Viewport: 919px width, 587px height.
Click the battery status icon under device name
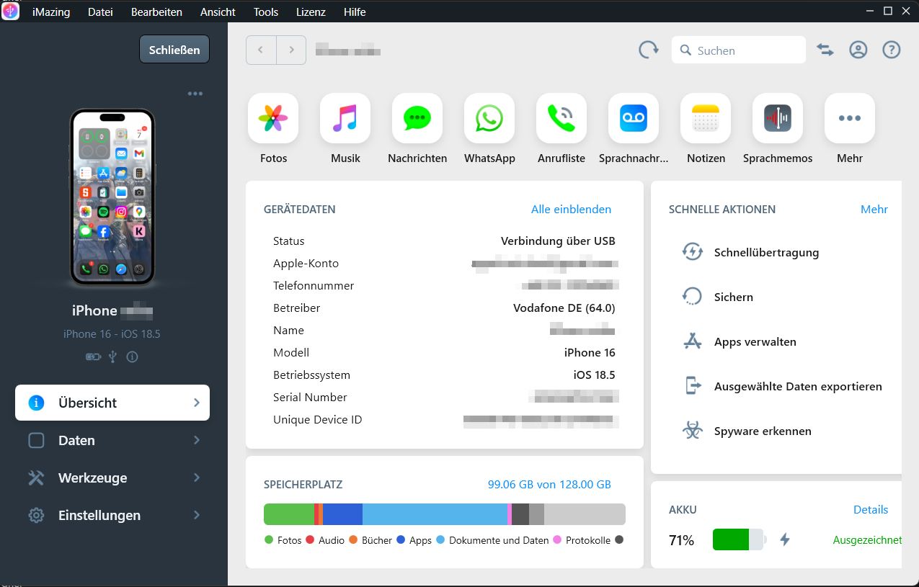click(94, 357)
